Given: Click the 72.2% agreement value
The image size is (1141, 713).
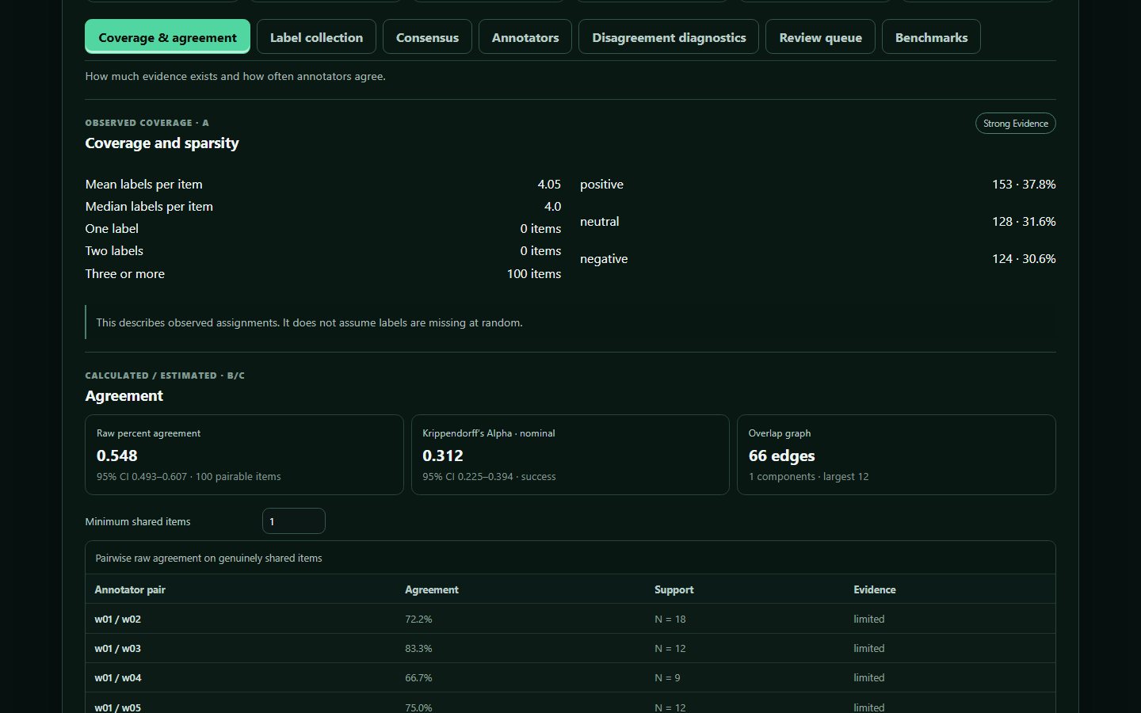Looking at the screenshot, I should tap(418, 619).
